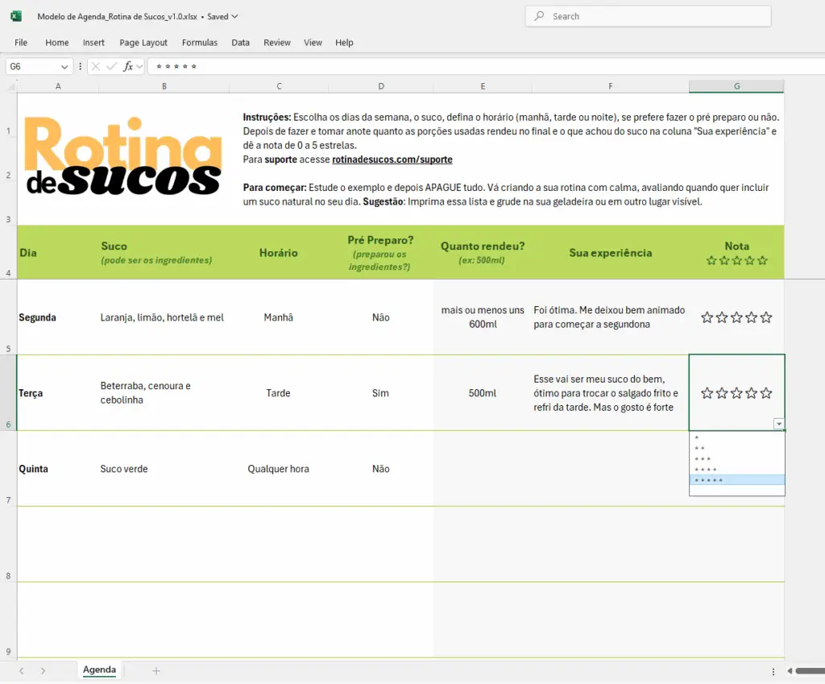
Task: Click the magnifier icon in Search box
Action: 539,16
